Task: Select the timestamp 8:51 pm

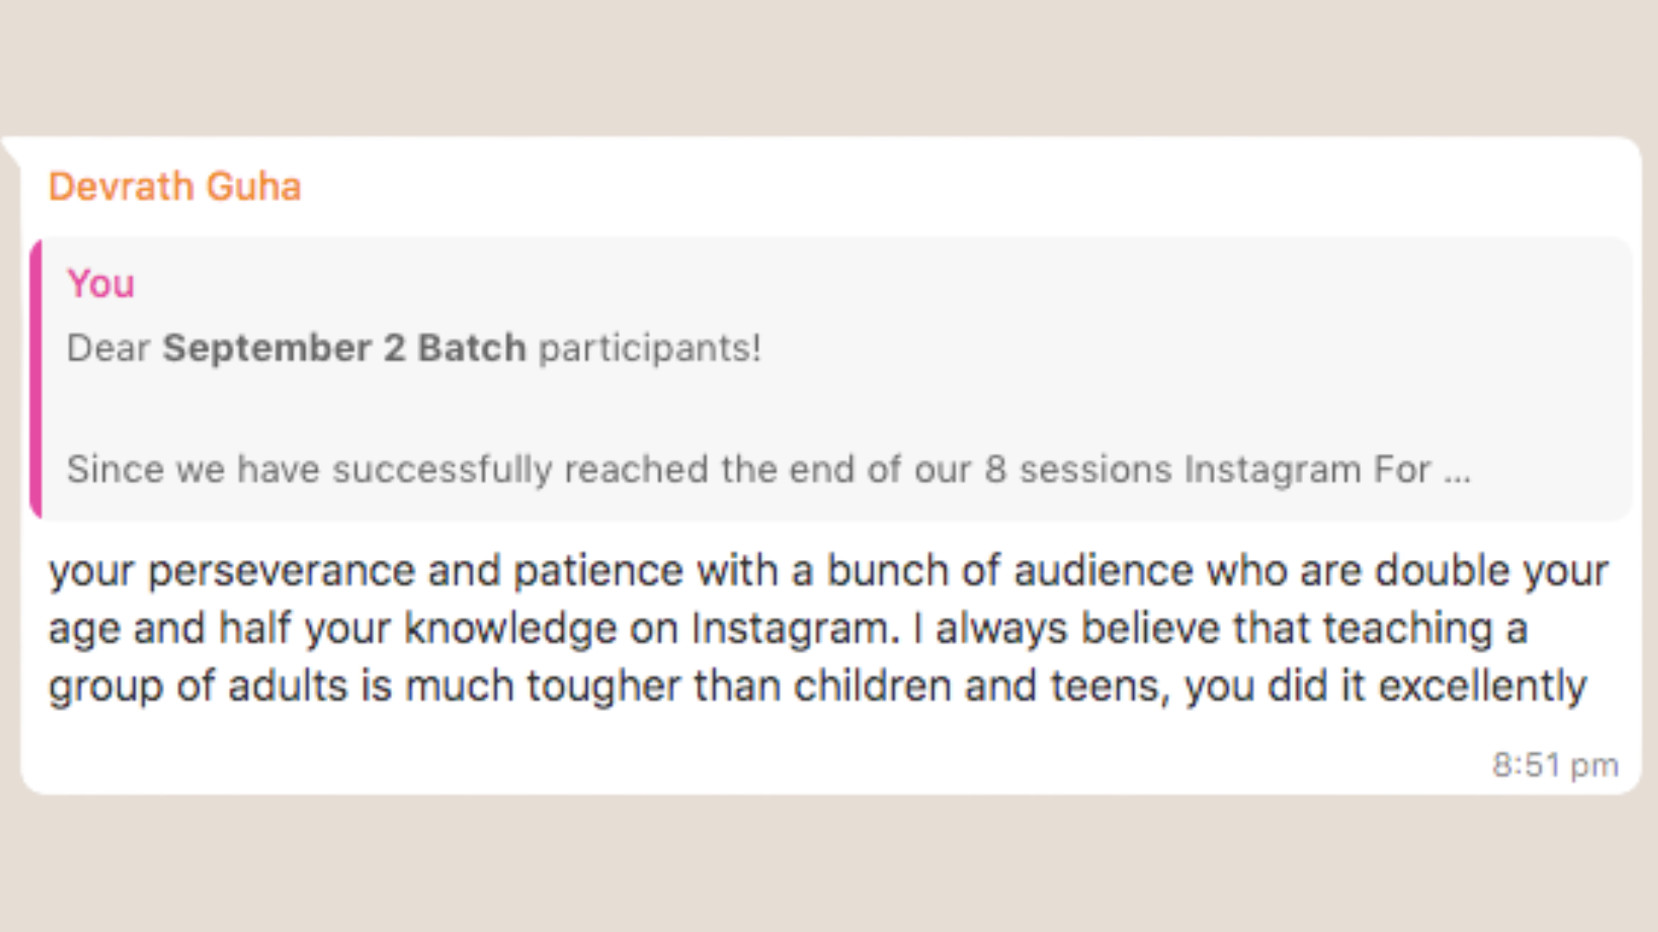Action: pos(1556,765)
